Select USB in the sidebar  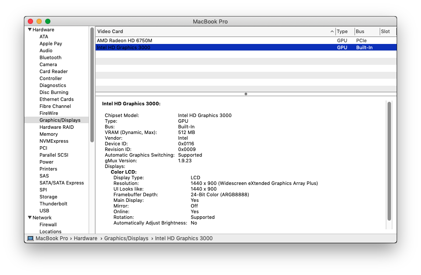click(x=44, y=211)
